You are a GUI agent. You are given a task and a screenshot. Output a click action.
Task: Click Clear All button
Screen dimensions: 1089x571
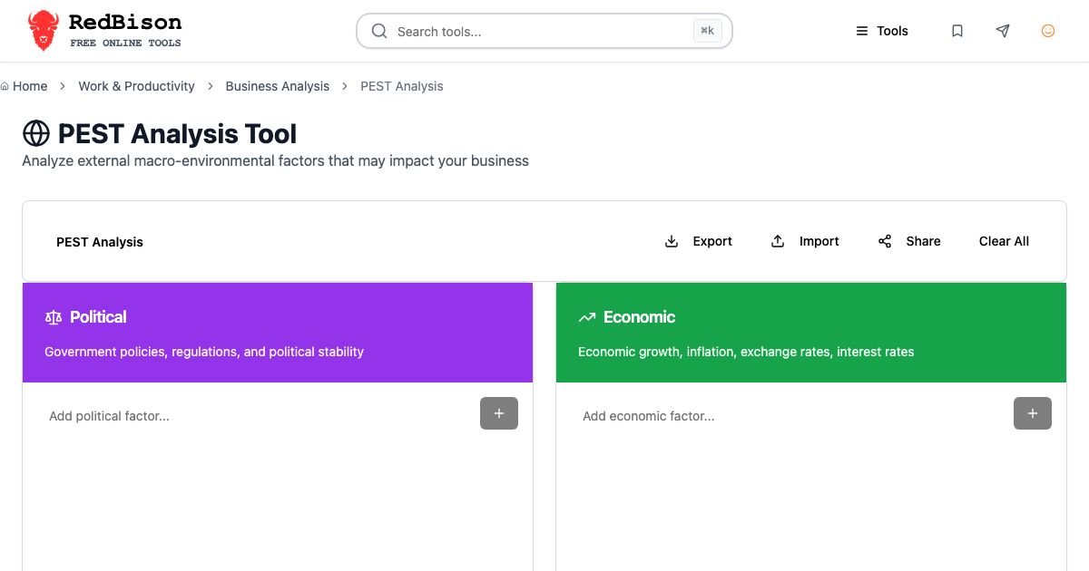click(x=1004, y=241)
